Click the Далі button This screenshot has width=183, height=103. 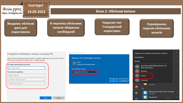[x=45, y=98]
